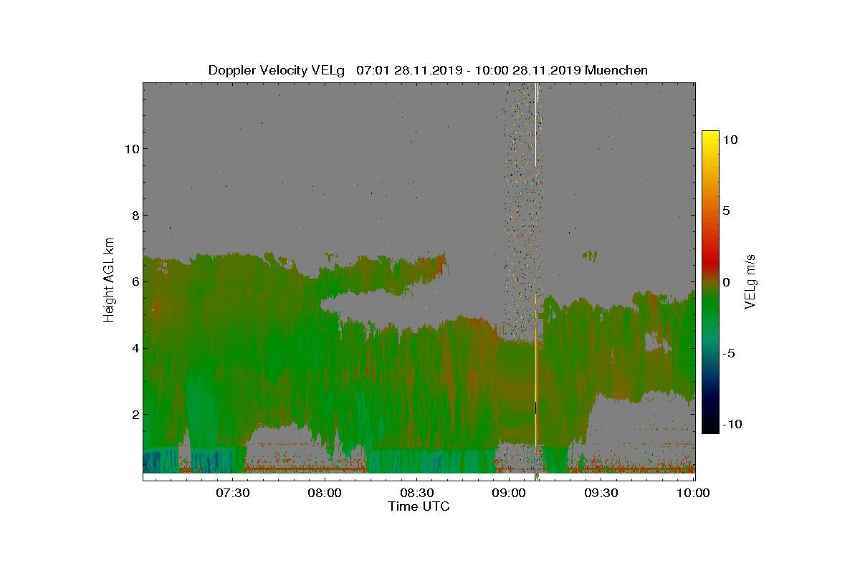Click the 07:30 time tick label

(x=232, y=493)
